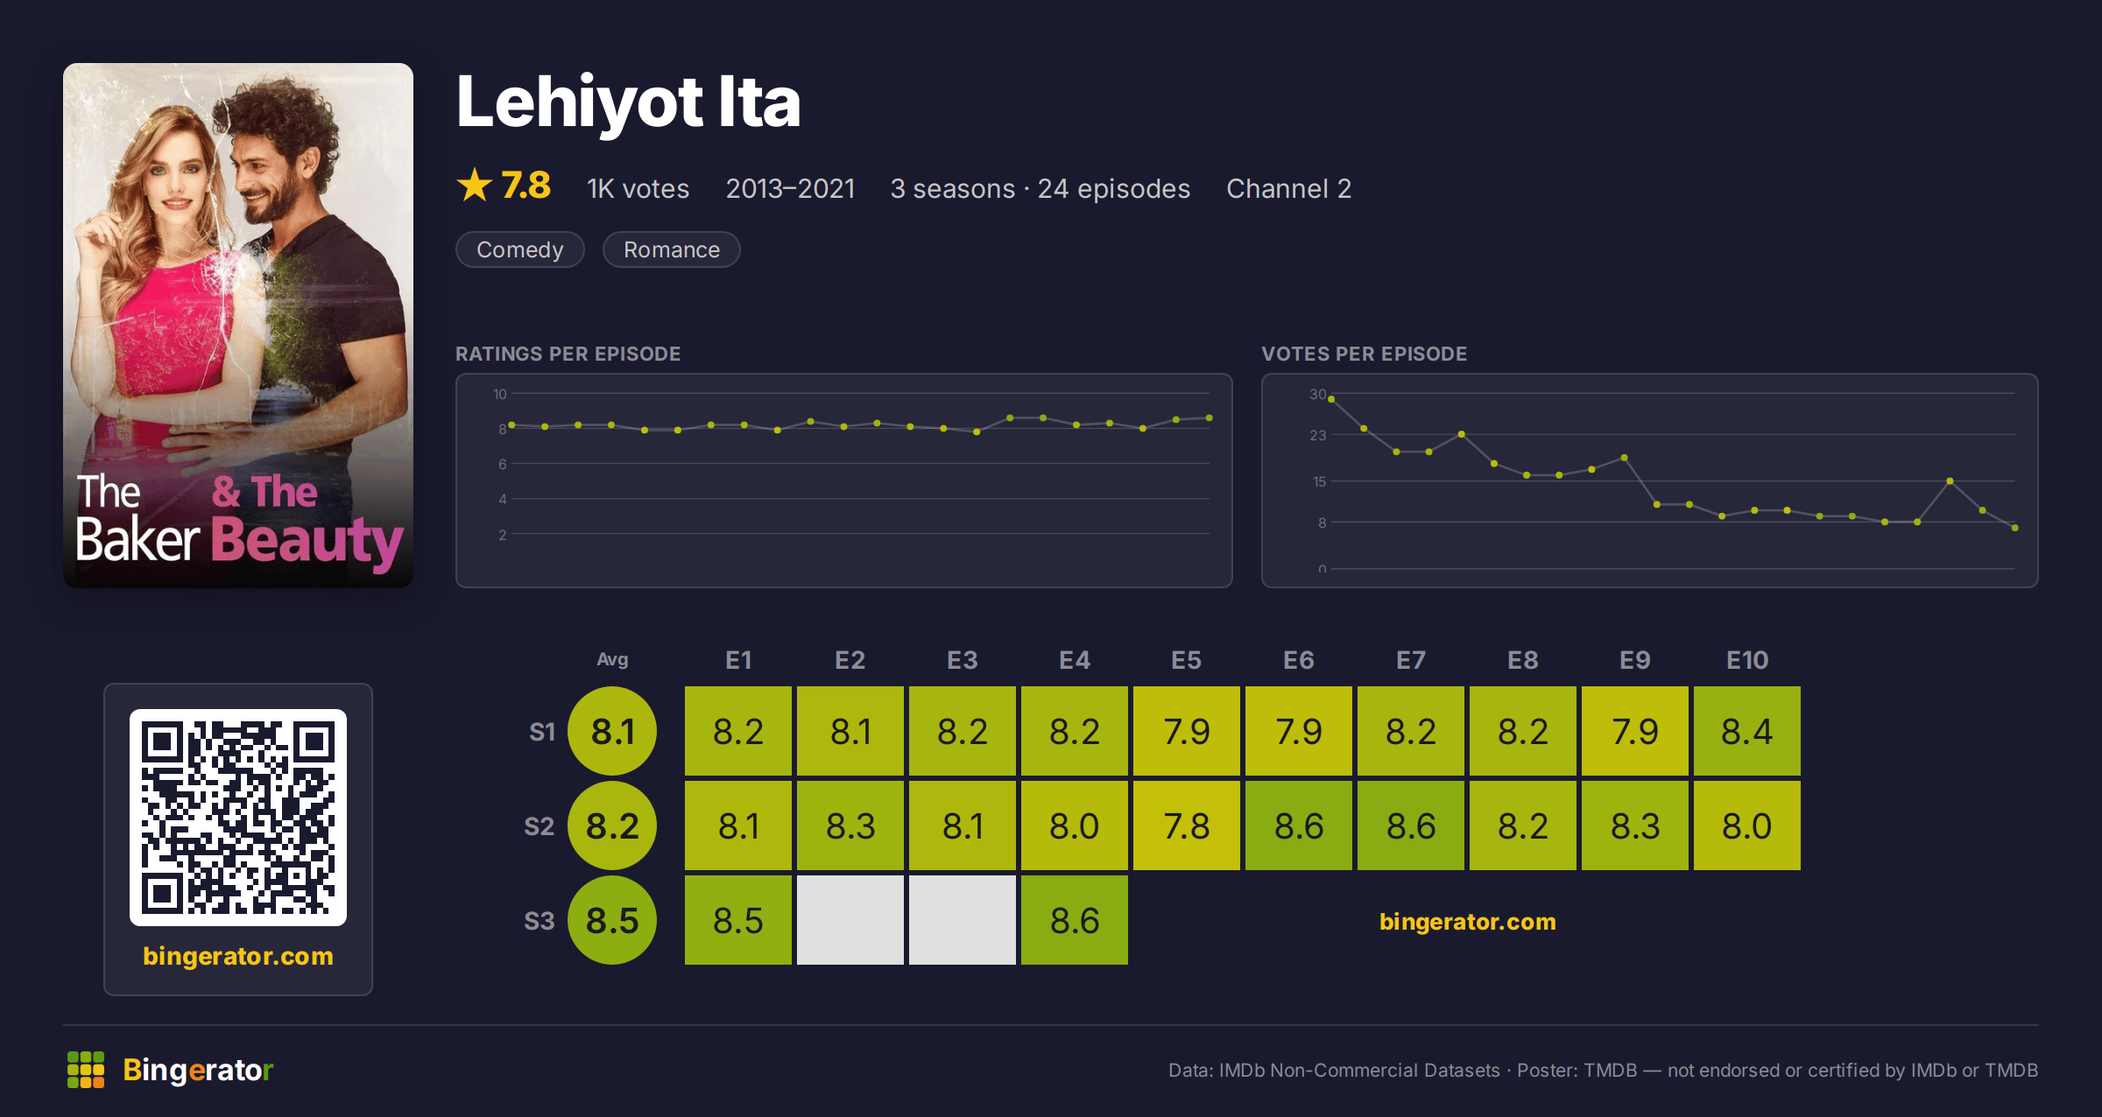Viewport: 2102px width, 1117px height.
Task: Click the Romance genre tag
Action: tap(672, 249)
